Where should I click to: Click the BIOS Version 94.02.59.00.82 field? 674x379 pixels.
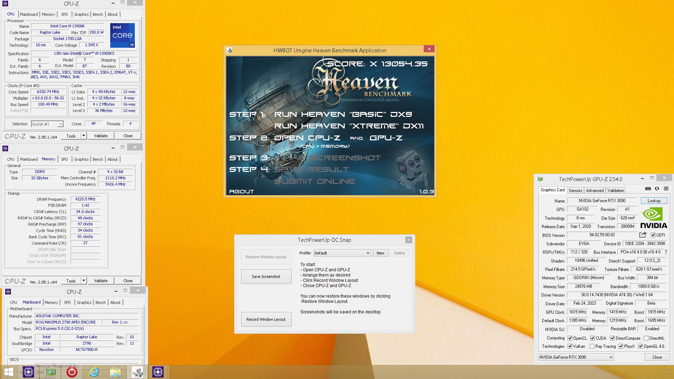[x=602, y=235]
